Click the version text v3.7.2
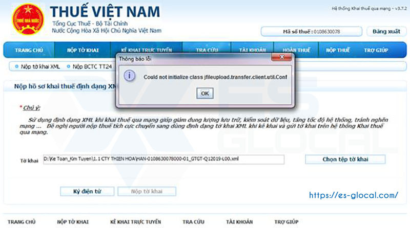Viewport: 410px width, 228px height. click(x=401, y=9)
